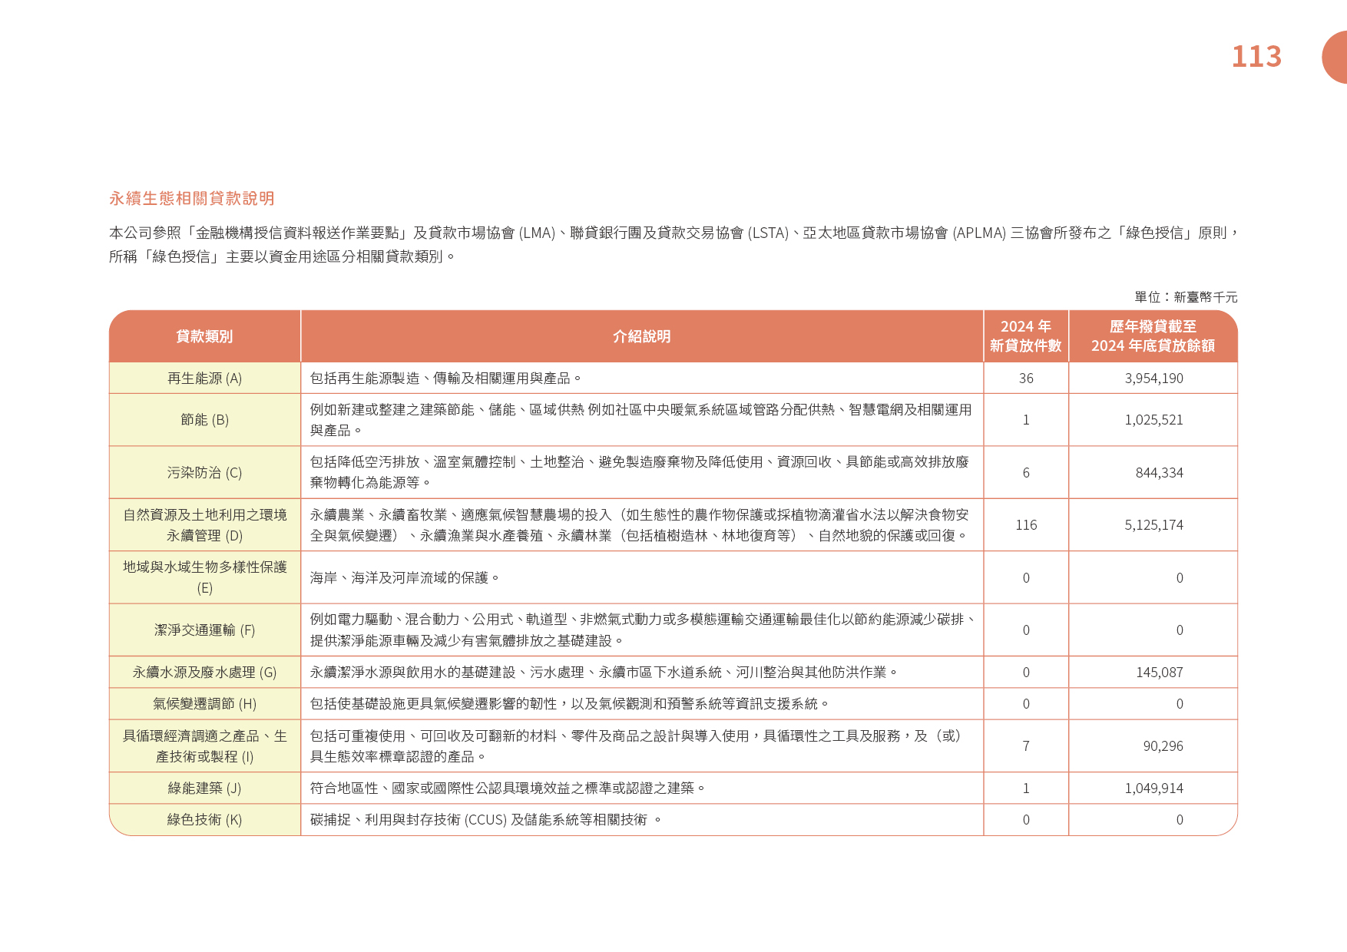
Task: Click the description starting 包括可重複使用、可回收
Action: (x=636, y=746)
